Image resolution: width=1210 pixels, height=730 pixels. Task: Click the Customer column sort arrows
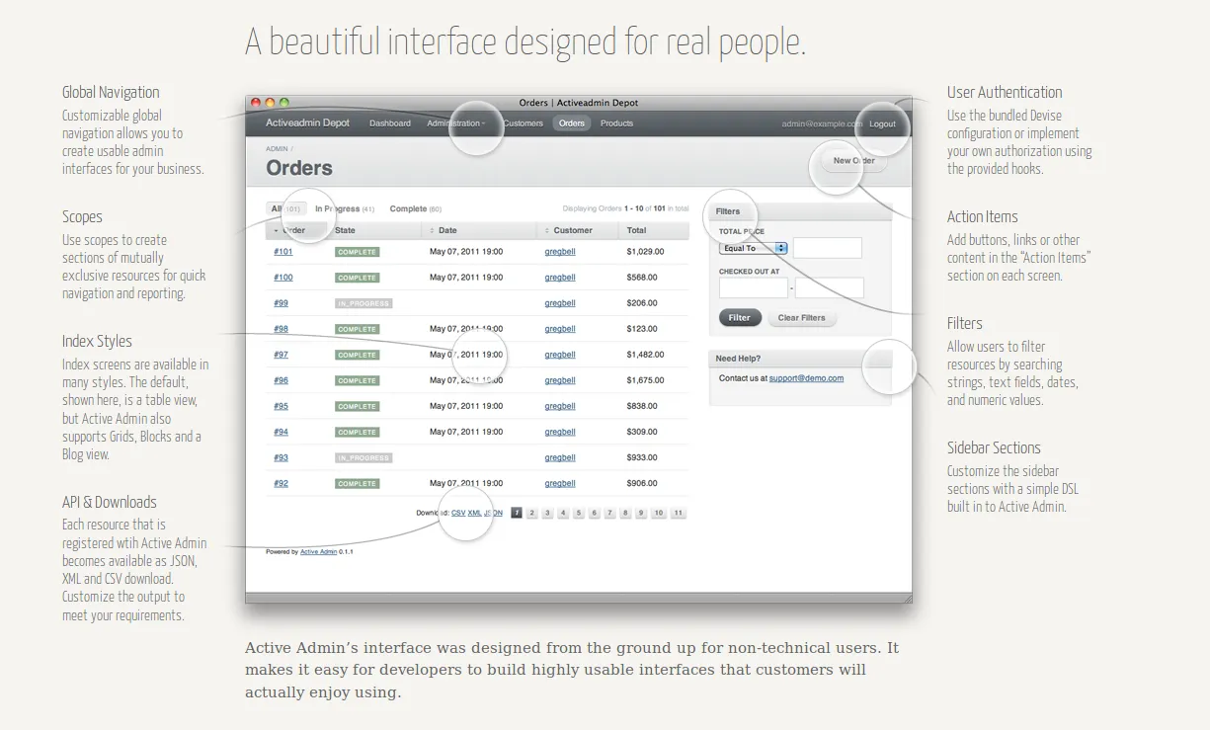547,230
